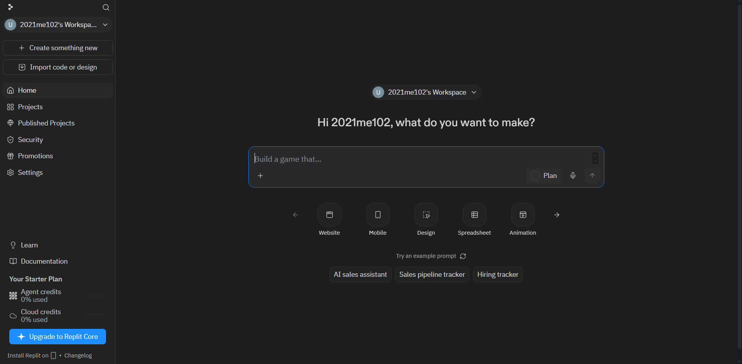
Task: Open Published Projects in the sidebar
Action: point(58,123)
